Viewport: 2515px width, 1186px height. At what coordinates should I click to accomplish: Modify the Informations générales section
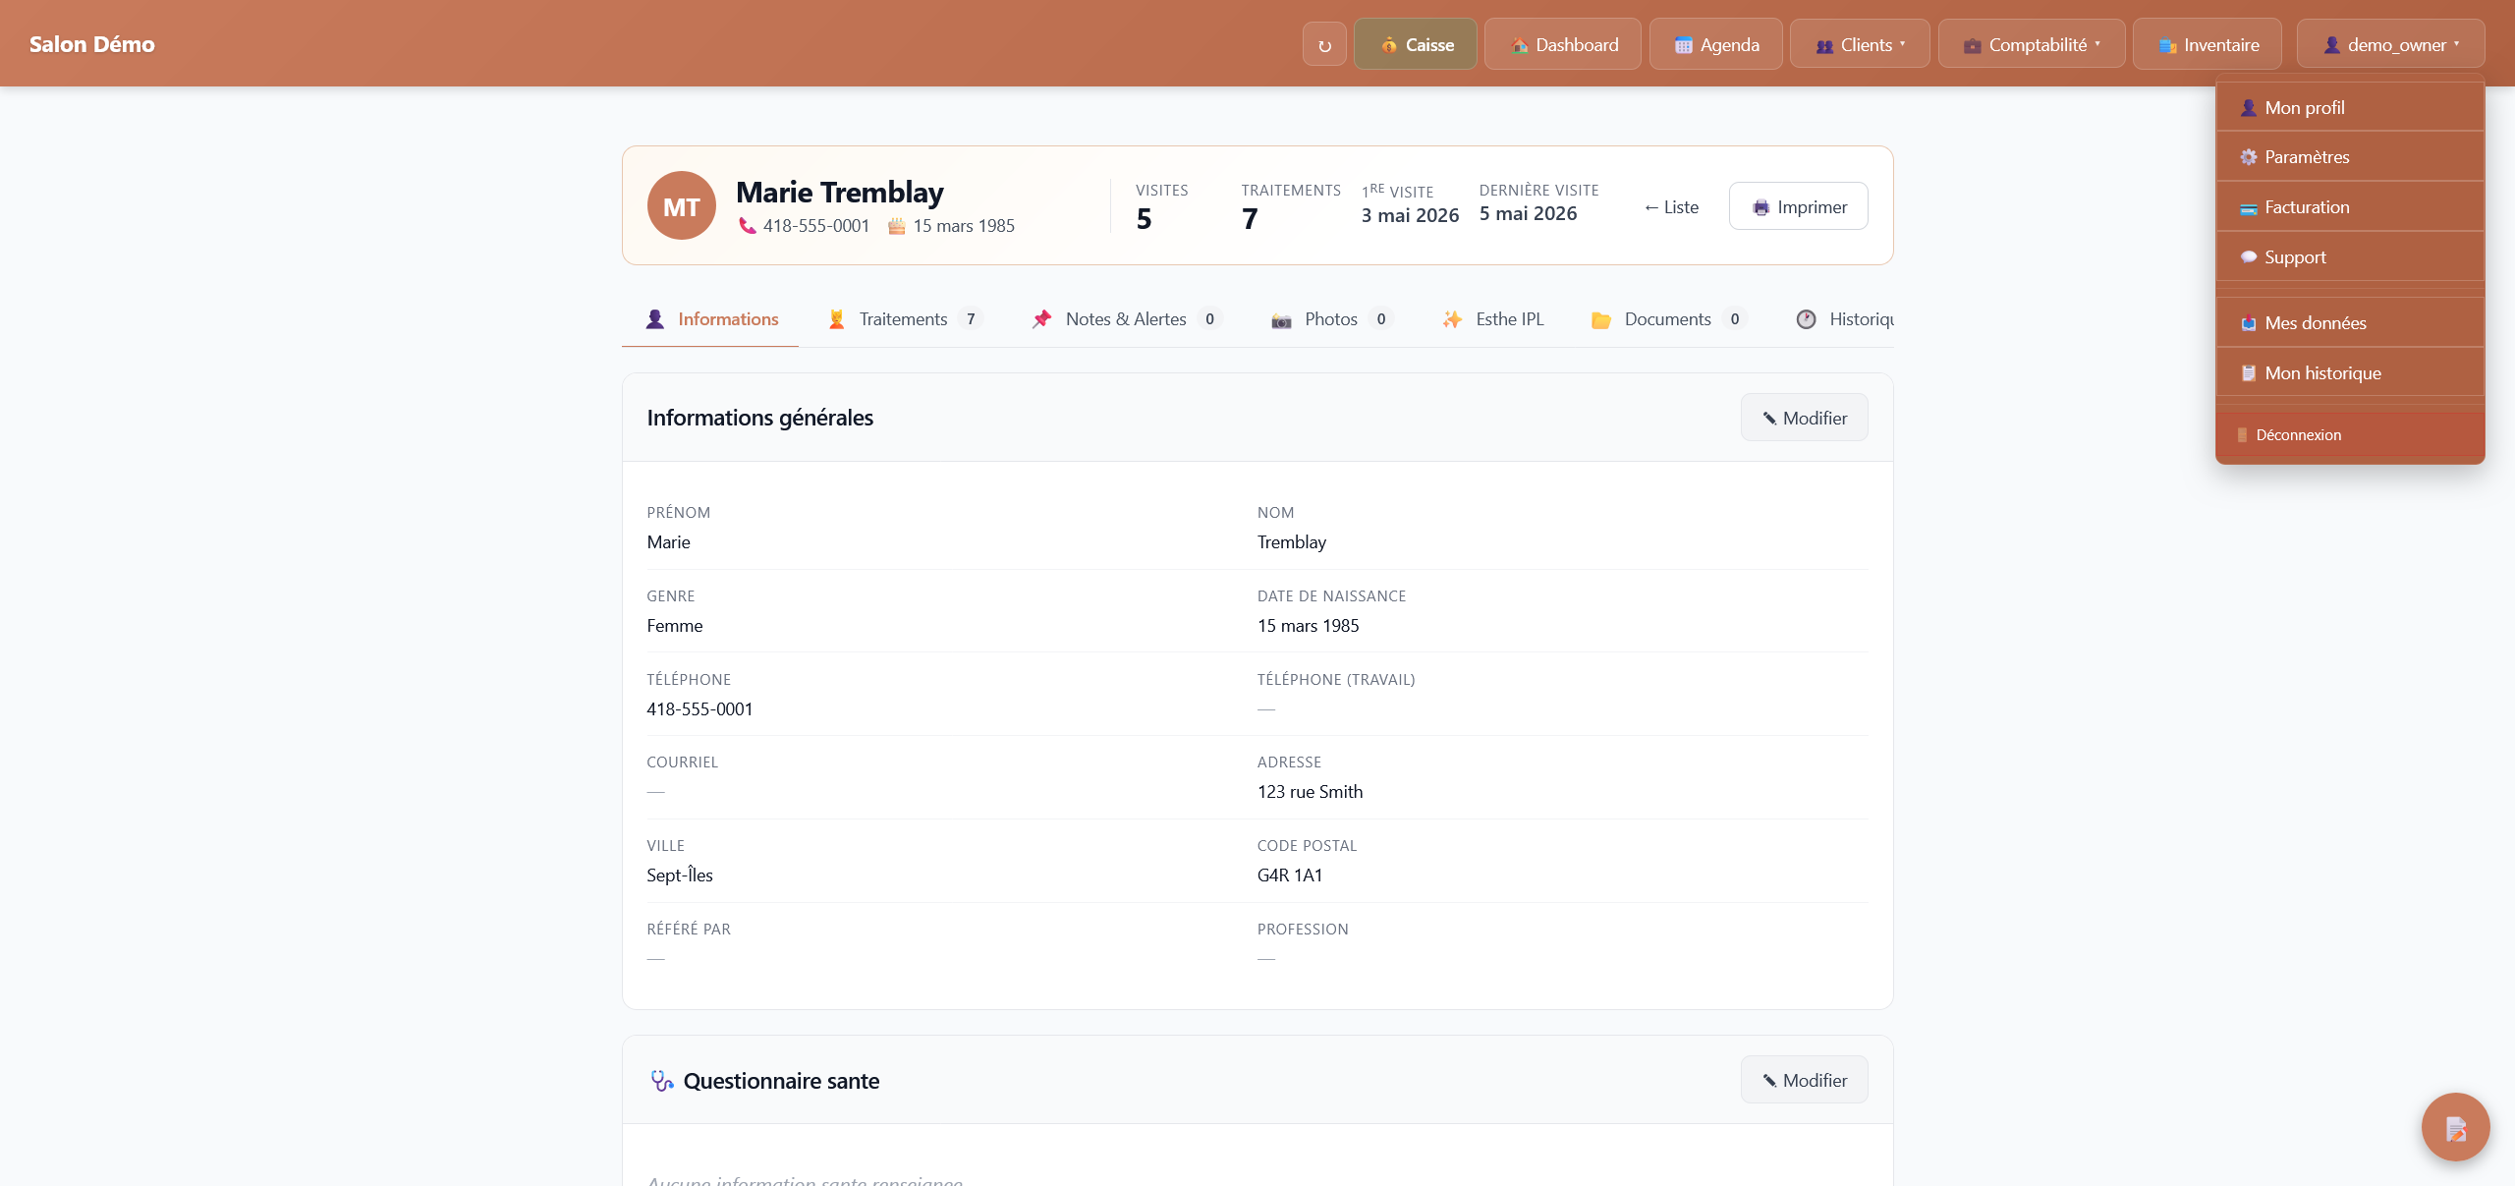coord(1805,419)
